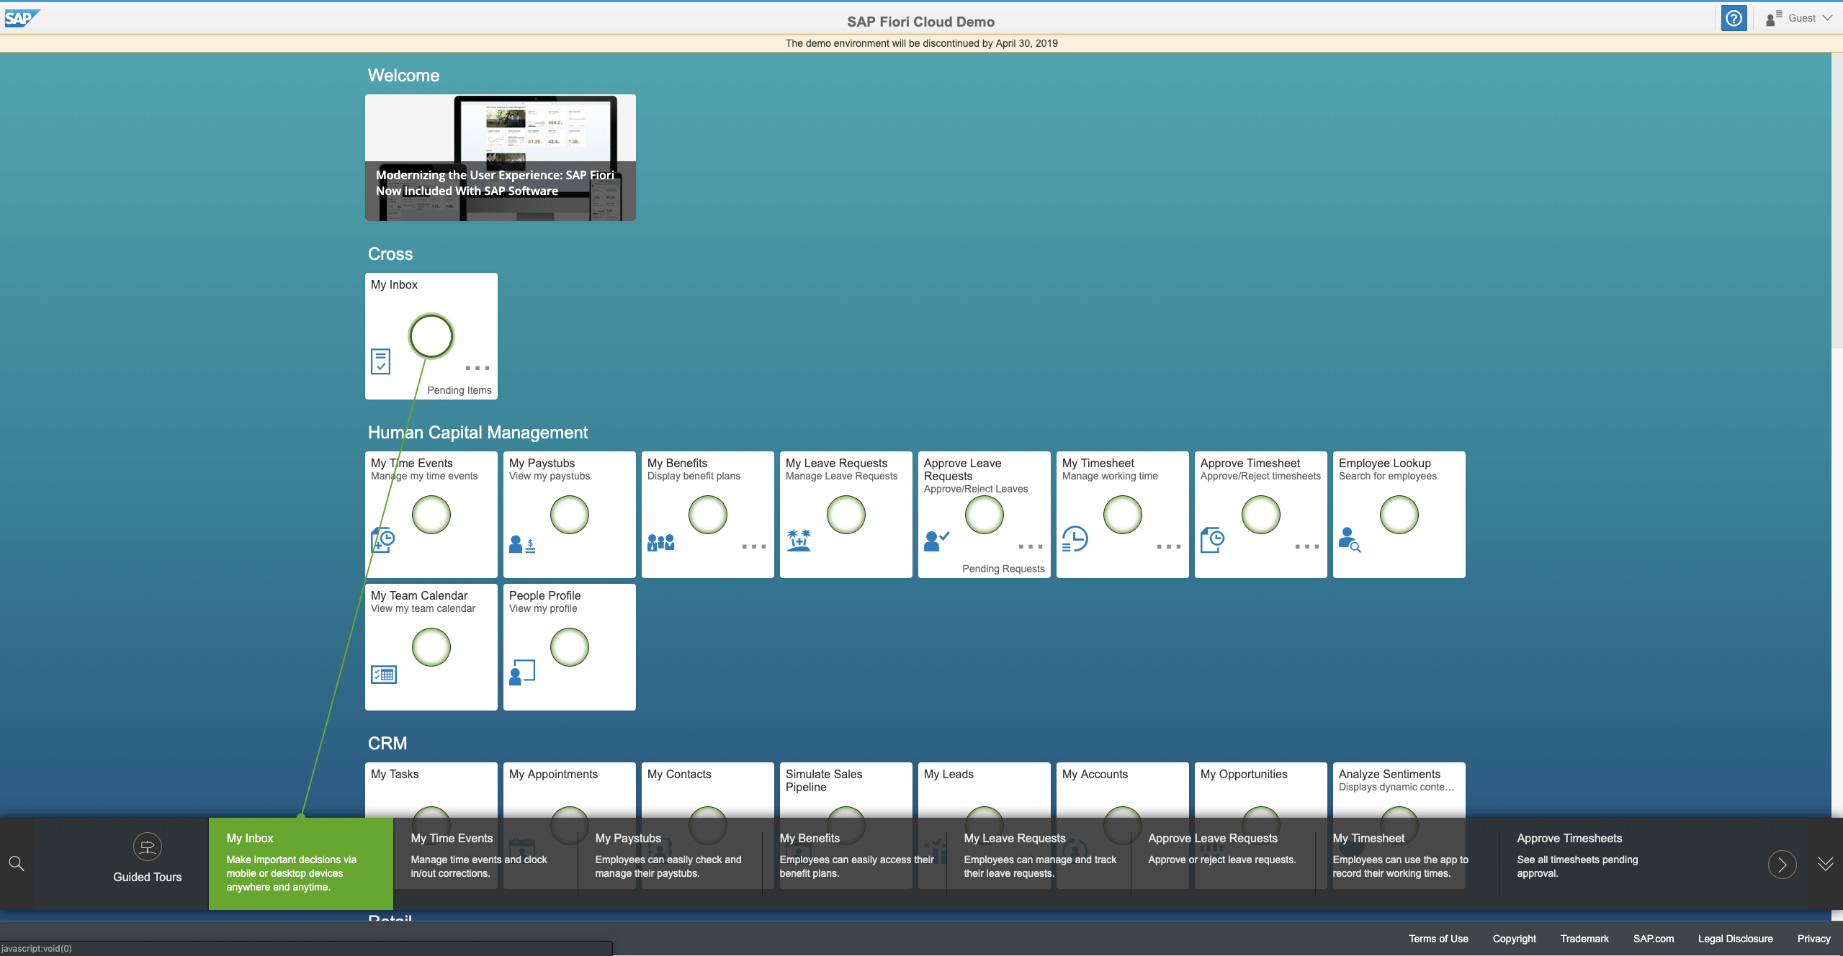
Task: Click the My Paystubs person dollar icon
Action: pyautogui.click(x=521, y=544)
